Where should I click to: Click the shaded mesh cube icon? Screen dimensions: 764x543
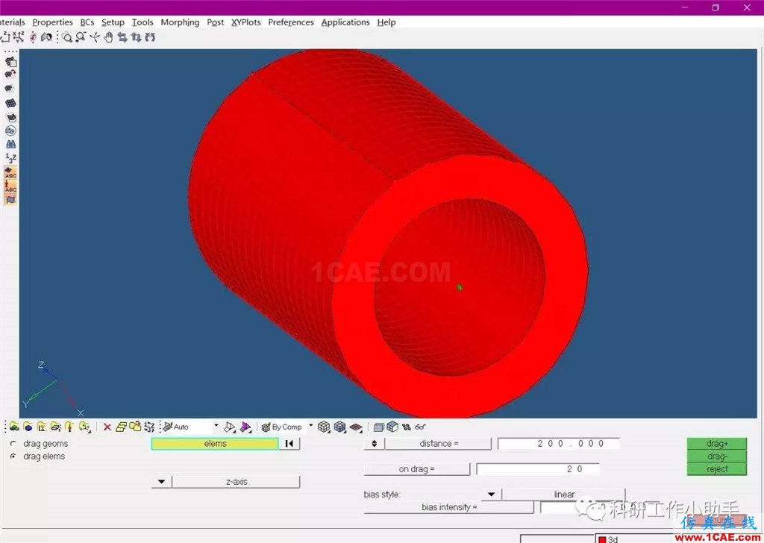point(339,427)
